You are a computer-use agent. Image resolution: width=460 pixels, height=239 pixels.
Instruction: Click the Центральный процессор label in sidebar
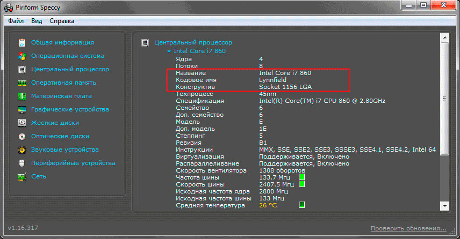pyautogui.click(x=70, y=69)
